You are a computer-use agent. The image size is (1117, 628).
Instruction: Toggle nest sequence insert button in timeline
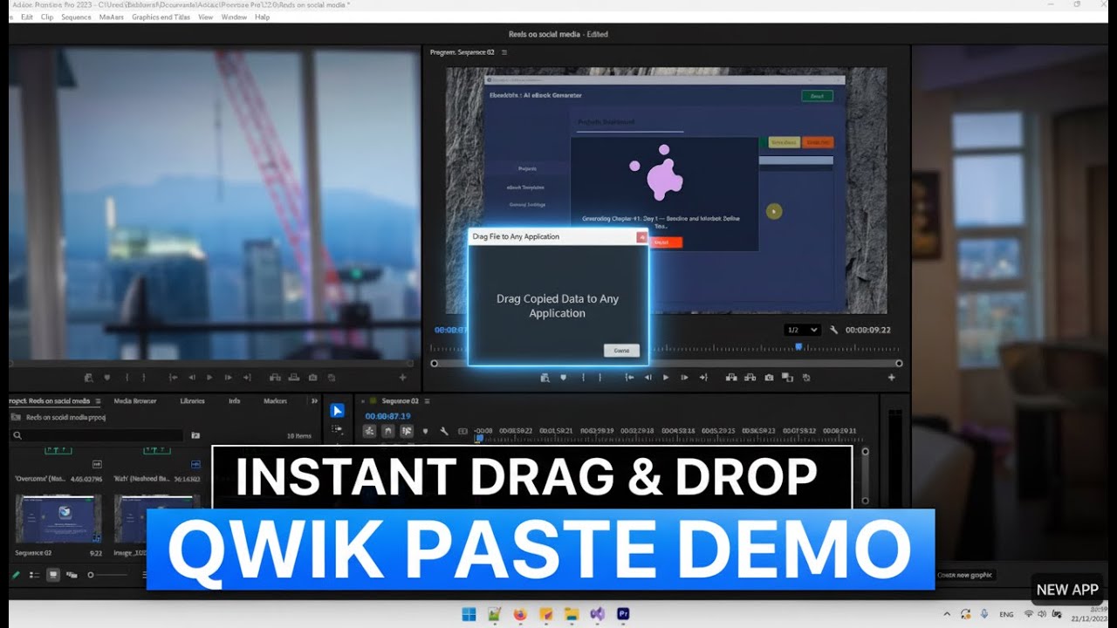(369, 431)
